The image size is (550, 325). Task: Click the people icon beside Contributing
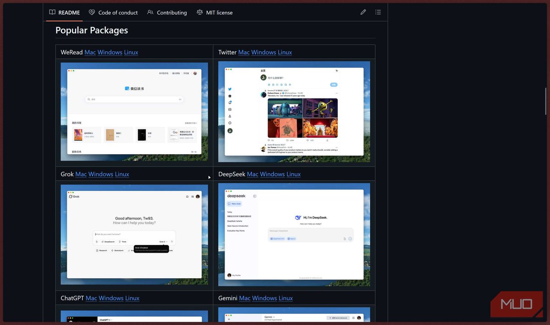click(150, 12)
